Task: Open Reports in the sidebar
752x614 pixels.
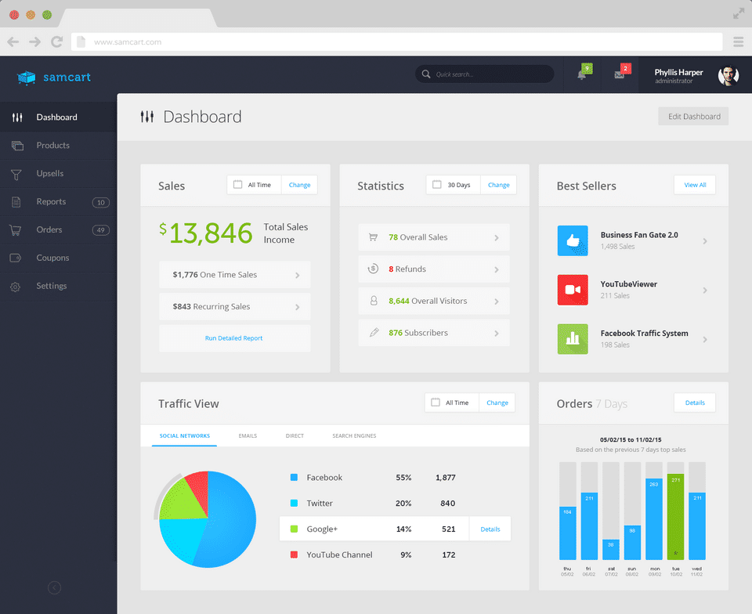Action: 58,202
